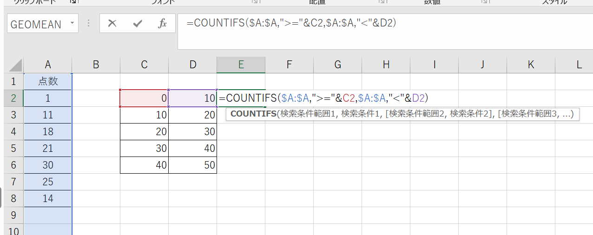Screen dimensions: 593x235
Task: Open the Clipboard group dialog launcher
Action: [73, 2]
